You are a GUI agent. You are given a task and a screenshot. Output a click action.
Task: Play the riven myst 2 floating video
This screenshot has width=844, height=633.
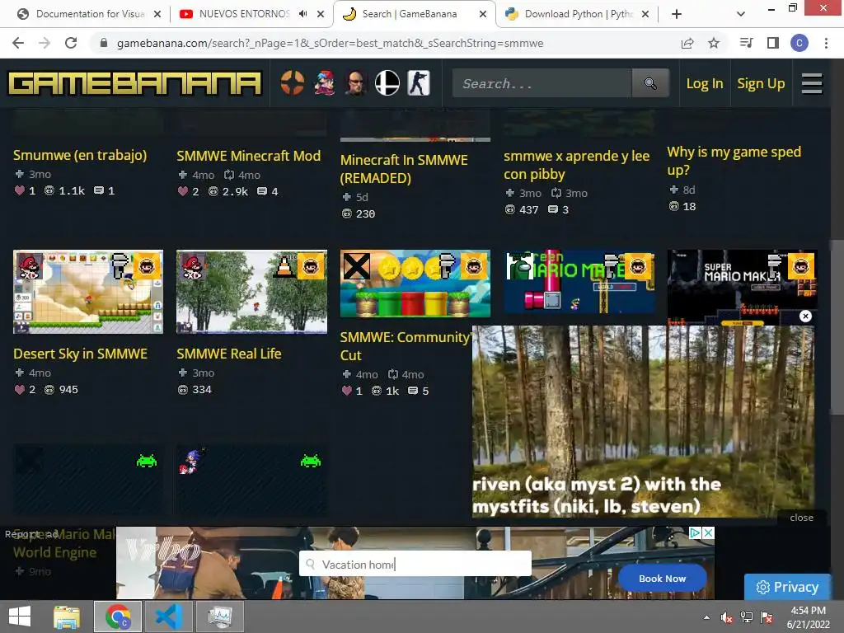[643, 421]
